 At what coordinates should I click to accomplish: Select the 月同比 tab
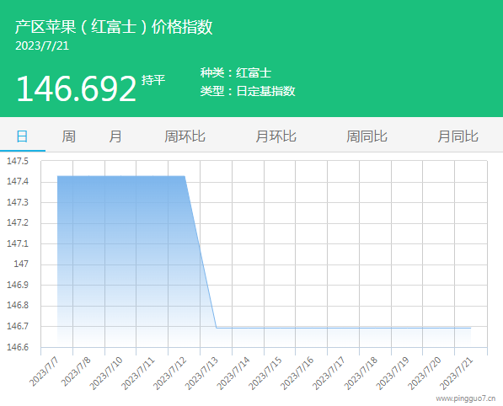pyautogui.click(x=458, y=136)
